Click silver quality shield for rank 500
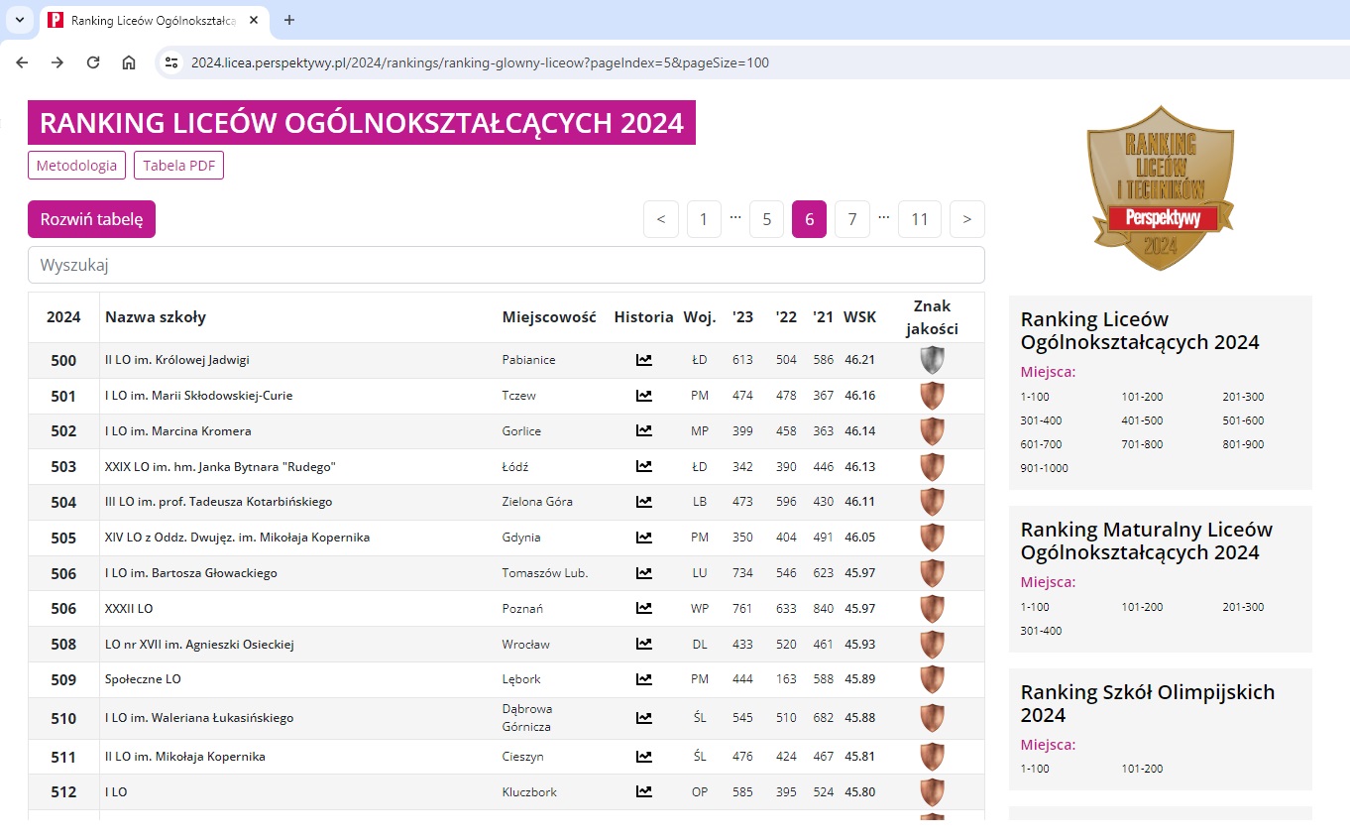1350x839 pixels. (931, 360)
